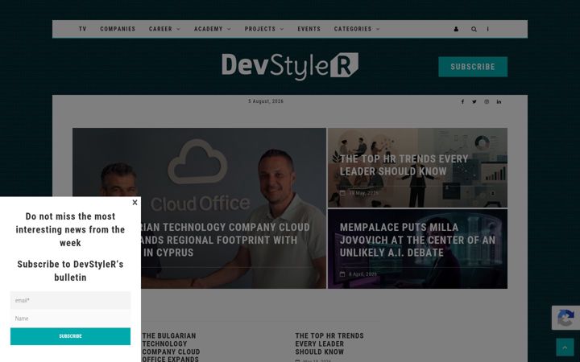580x362 pixels.
Task: Click Subscribe button in newsletter popup
Action: coord(70,336)
